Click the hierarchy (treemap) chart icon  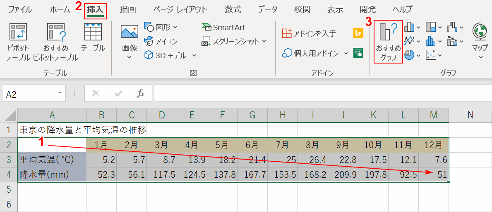tap(431, 27)
